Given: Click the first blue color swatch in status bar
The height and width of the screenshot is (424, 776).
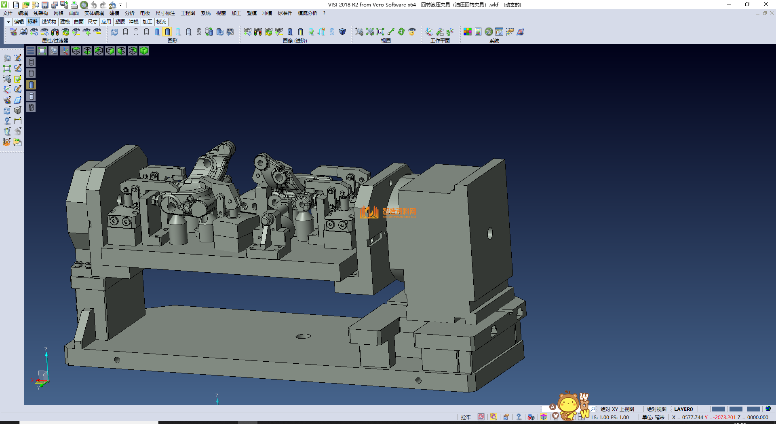Looking at the screenshot, I should (x=718, y=409).
